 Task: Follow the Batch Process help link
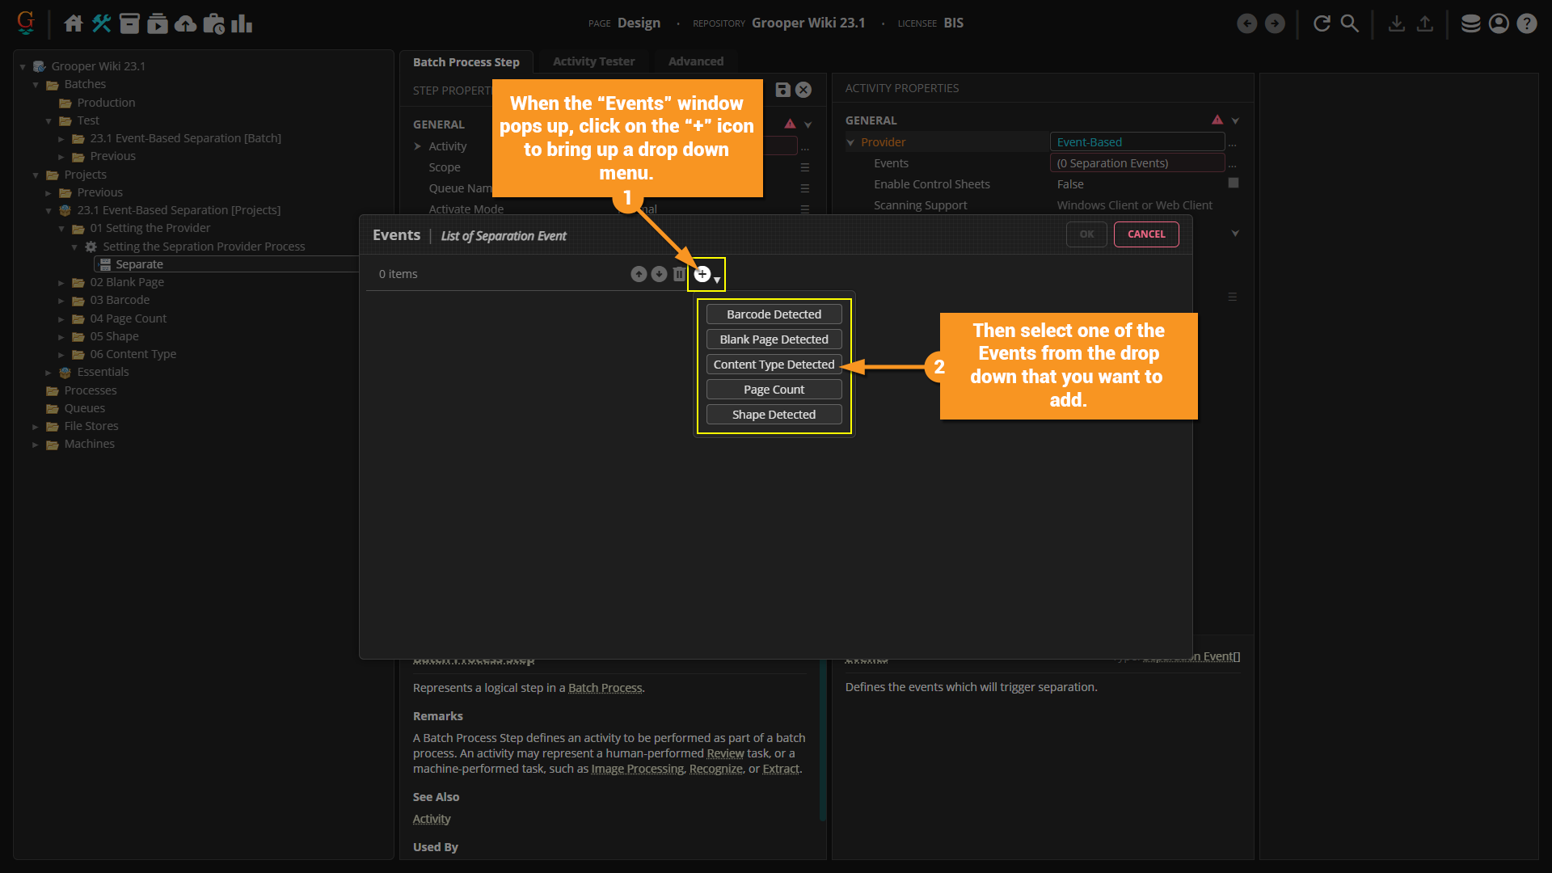[605, 688]
